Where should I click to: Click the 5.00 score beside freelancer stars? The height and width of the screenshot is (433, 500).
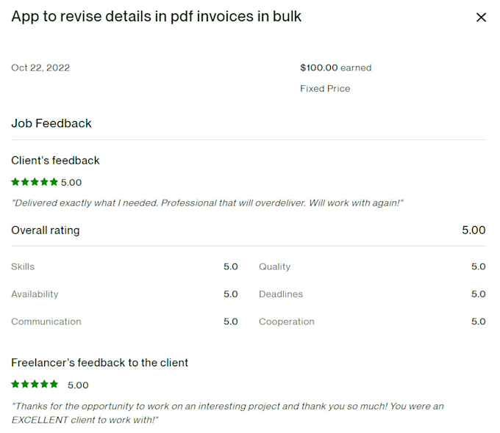pos(78,385)
